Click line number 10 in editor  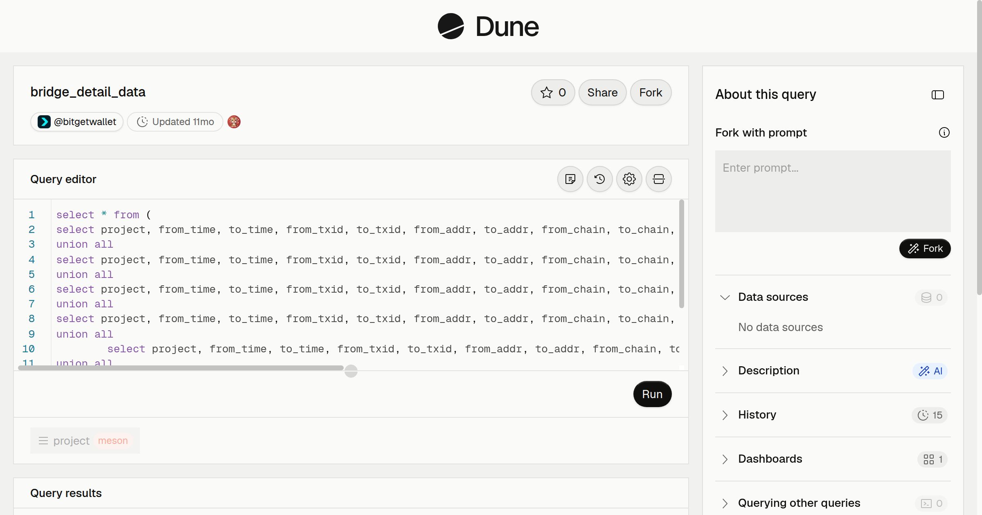click(28, 349)
